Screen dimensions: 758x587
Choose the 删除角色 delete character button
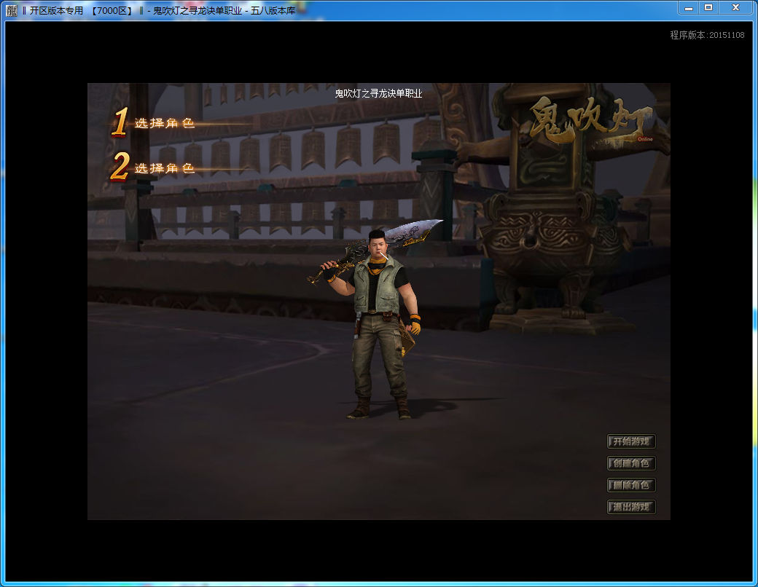[631, 485]
